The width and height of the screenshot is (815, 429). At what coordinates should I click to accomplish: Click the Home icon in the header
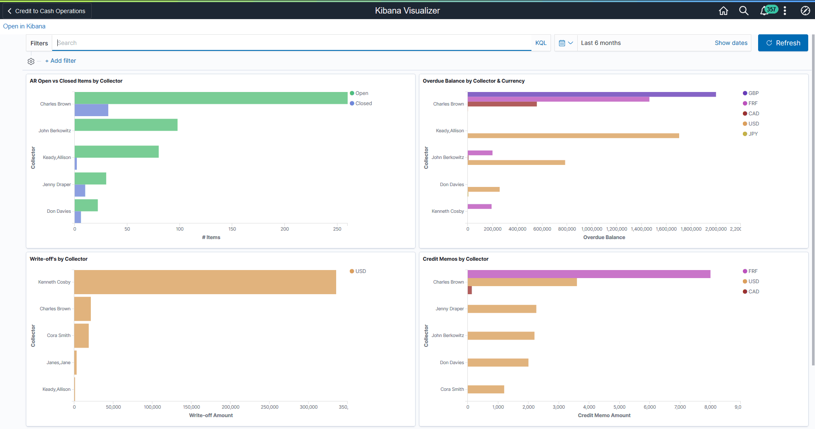point(723,11)
